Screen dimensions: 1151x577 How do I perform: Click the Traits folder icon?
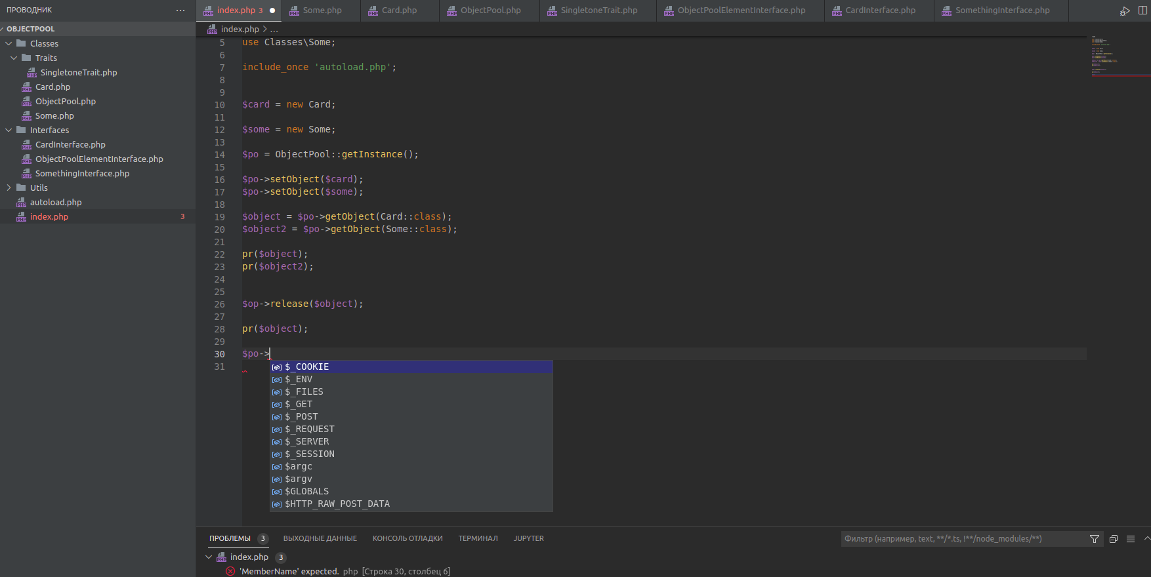tap(26, 58)
